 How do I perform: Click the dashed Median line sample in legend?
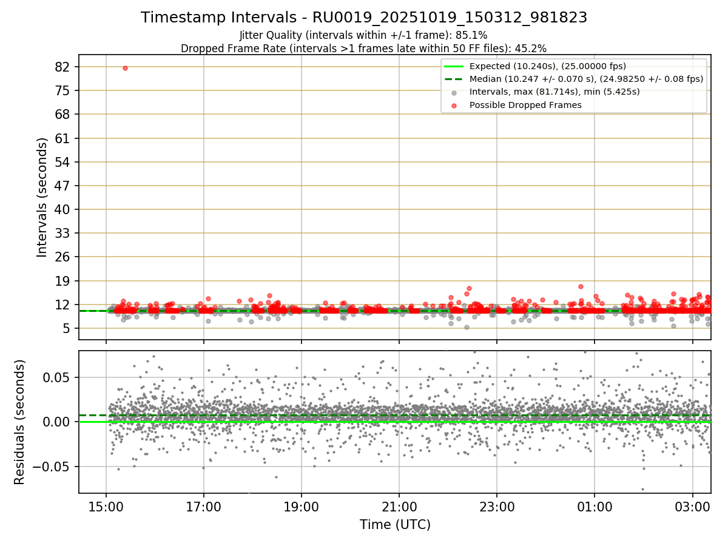coord(454,79)
